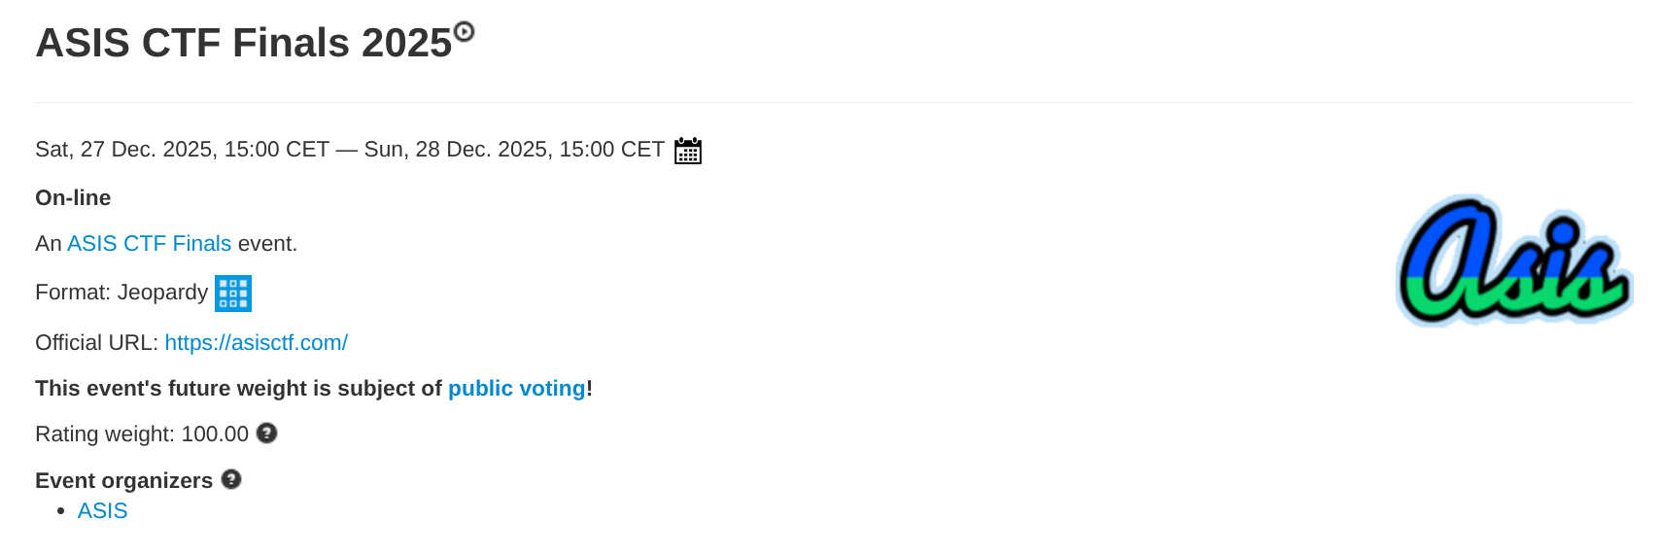Click the "Rating weight: 100.00" text
This screenshot has height=555, width=1659.
[142, 434]
